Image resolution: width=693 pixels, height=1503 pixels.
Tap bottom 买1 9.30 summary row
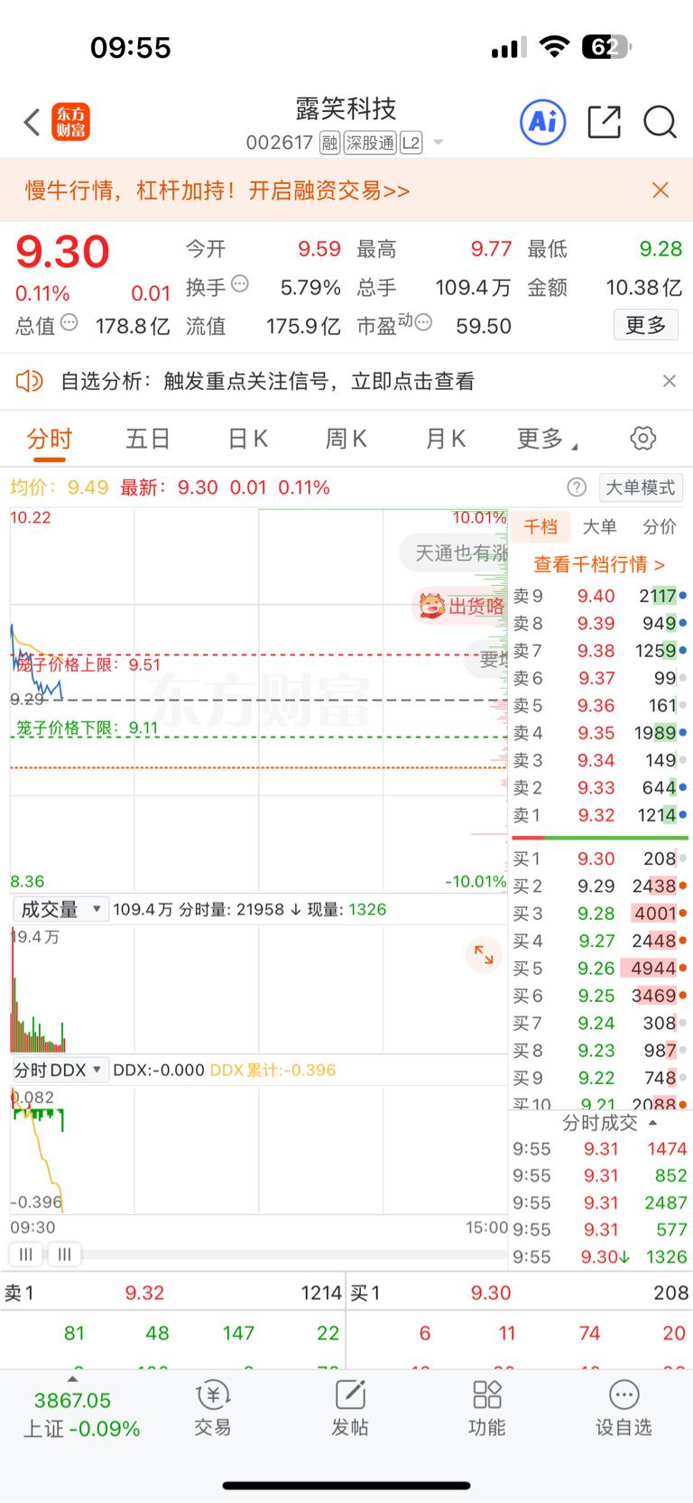pos(520,1293)
